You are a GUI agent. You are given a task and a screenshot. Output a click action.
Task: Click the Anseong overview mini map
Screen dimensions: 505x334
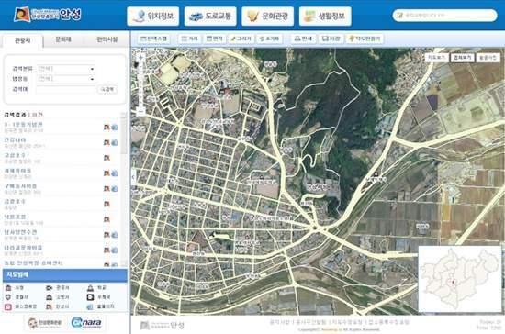[460, 279]
